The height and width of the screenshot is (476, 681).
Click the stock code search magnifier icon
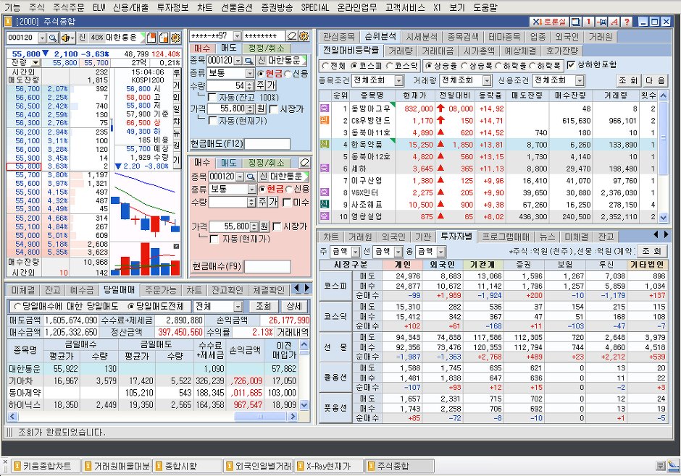click(x=53, y=38)
